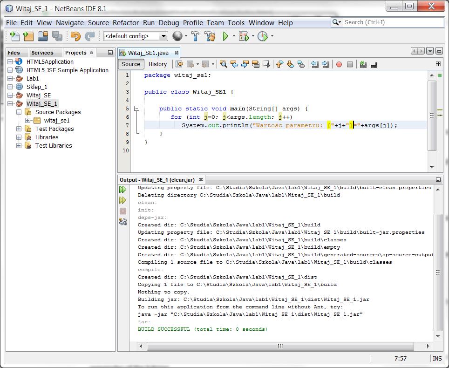The width and height of the screenshot is (449, 368).
Task: Click Stop Macro Recording square icon
Action: coord(350,64)
